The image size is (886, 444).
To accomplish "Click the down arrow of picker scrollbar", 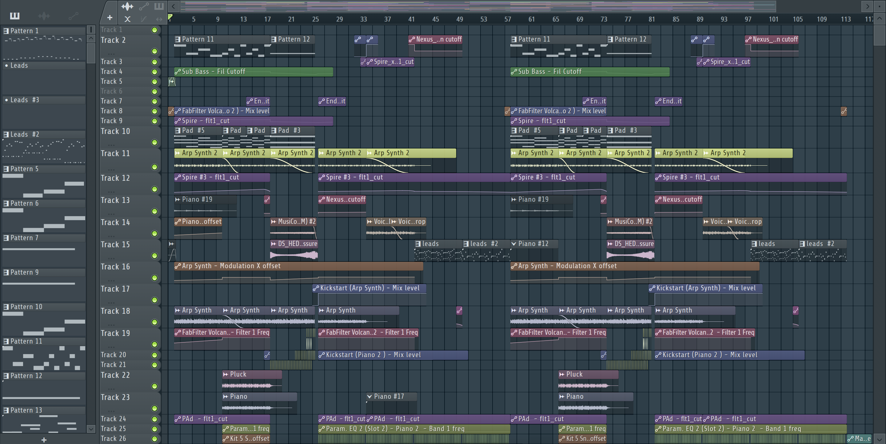I will coord(91,429).
